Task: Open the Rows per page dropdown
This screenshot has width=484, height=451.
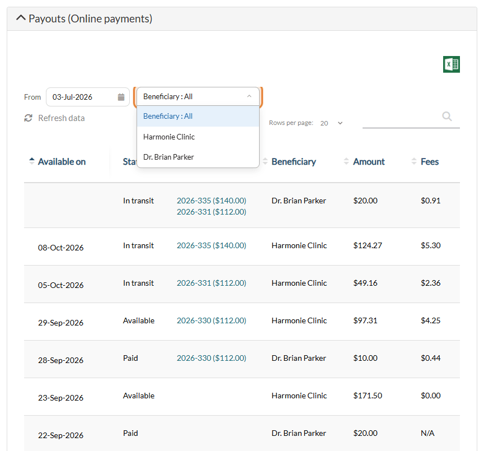Action: (331, 123)
